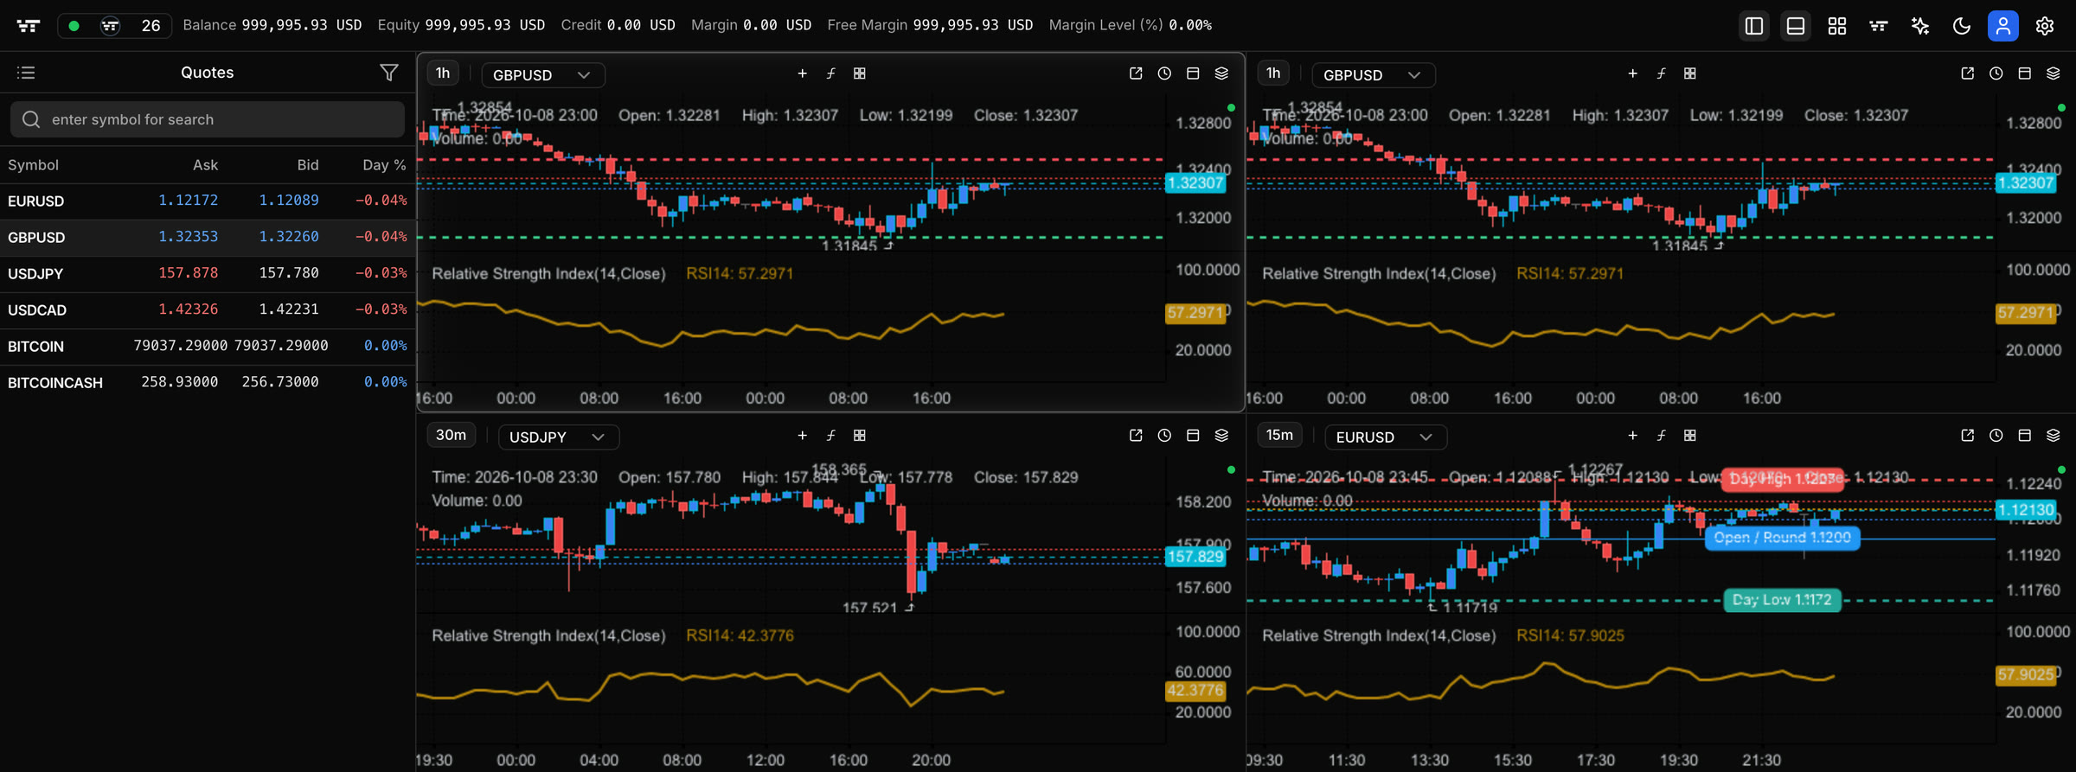
Task: Click USDJPY bid price 157.780
Action: pos(289,273)
